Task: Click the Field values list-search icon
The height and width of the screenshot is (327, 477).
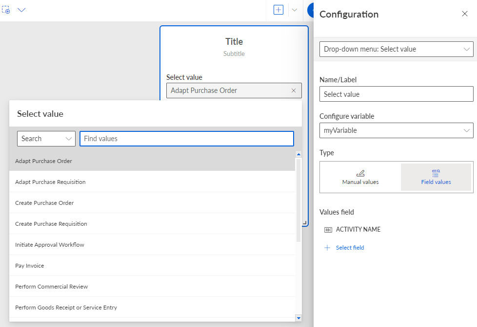Action: click(436, 173)
